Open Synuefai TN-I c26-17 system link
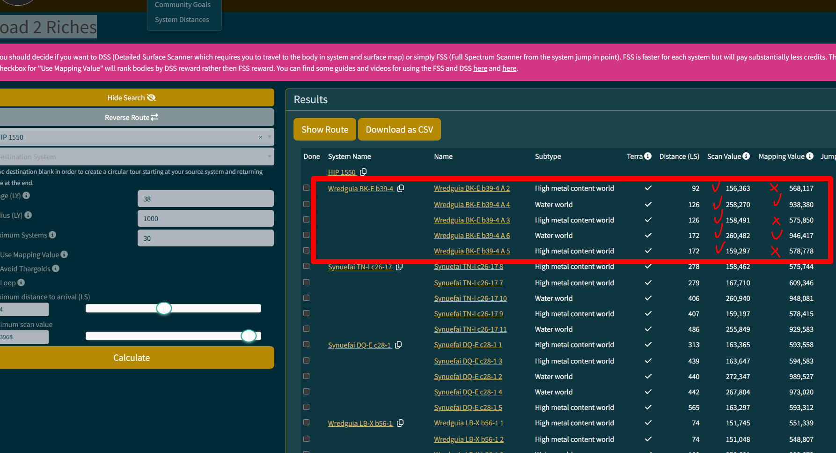The height and width of the screenshot is (453, 836). pyautogui.click(x=360, y=267)
